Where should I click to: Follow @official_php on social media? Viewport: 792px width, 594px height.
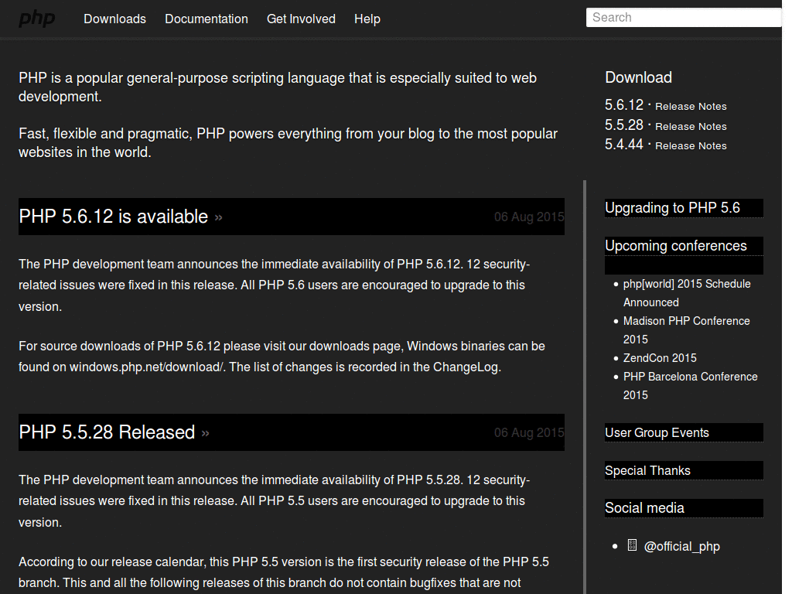point(682,546)
